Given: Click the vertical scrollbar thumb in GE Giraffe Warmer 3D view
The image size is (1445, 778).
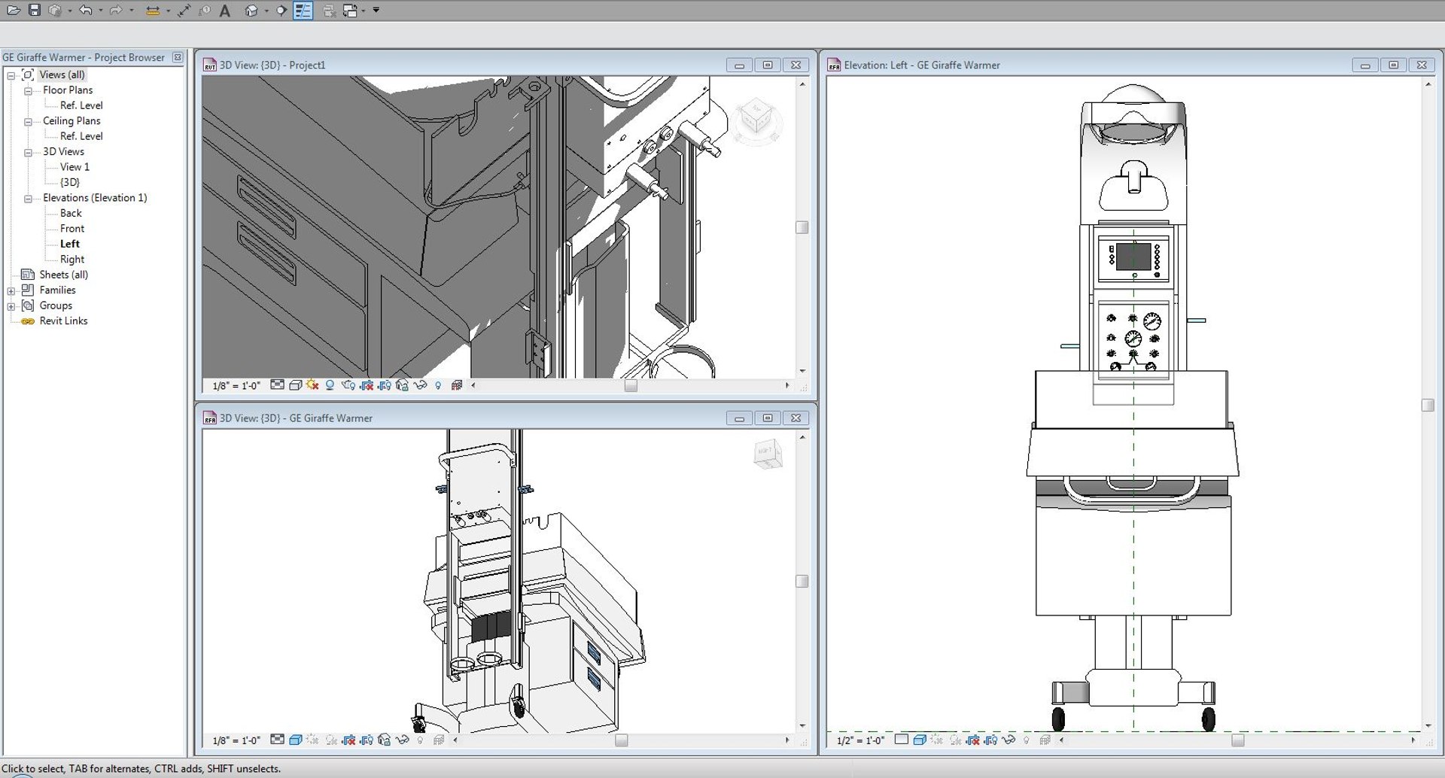Looking at the screenshot, I should (x=802, y=582).
